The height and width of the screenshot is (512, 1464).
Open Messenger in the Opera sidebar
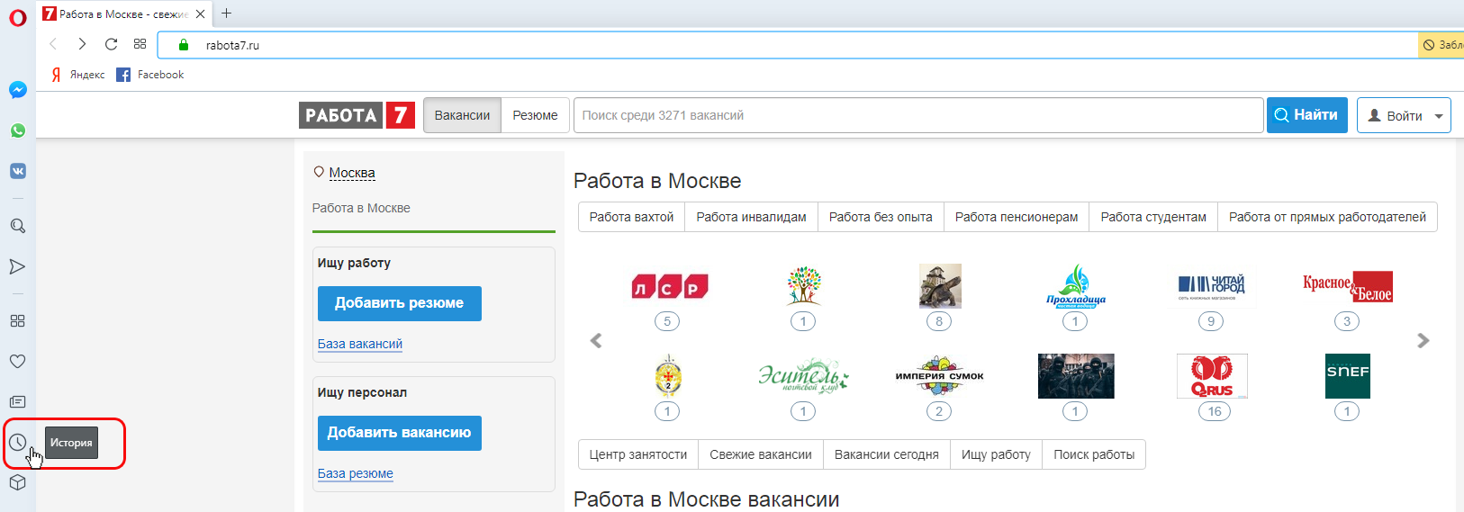(18, 90)
